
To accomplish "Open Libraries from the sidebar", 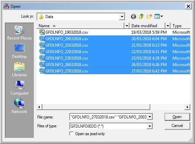I will (19, 69).
